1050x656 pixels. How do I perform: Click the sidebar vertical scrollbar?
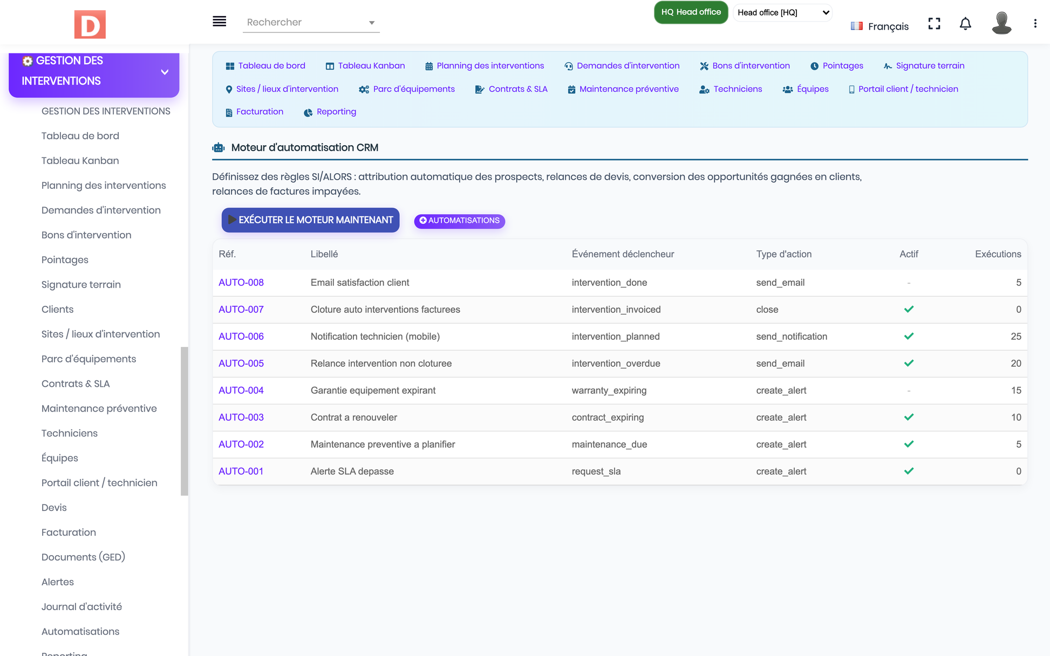coord(184,421)
